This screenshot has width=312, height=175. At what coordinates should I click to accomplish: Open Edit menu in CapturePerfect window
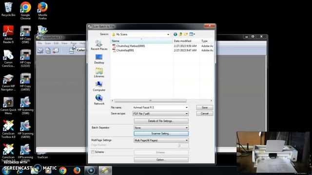point(56,43)
